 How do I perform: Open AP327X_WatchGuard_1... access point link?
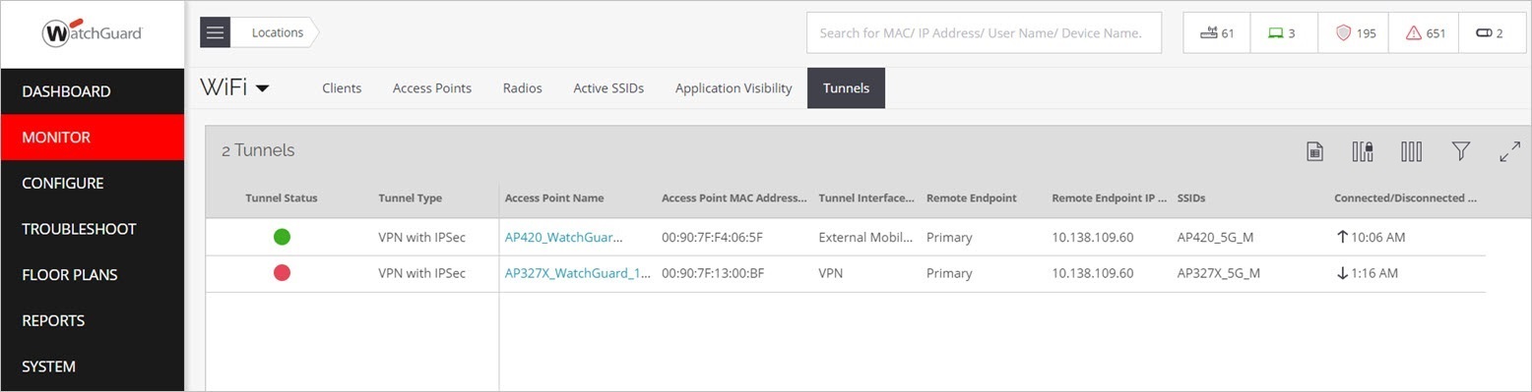point(578,273)
